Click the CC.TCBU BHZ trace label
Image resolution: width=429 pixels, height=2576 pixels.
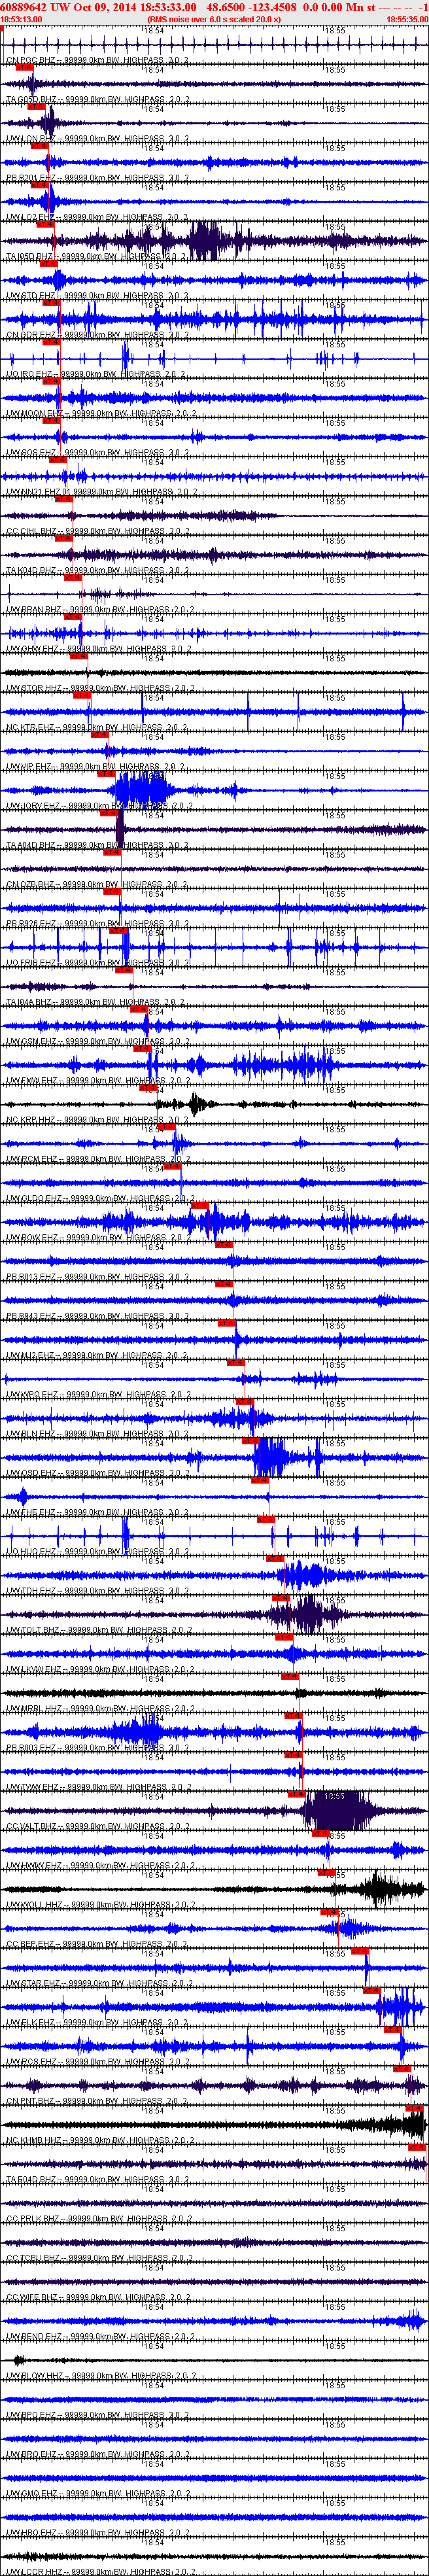(98, 2256)
